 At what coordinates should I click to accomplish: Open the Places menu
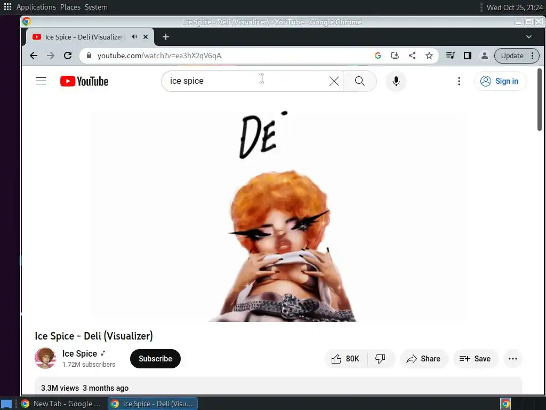click(x=70, y=7)
